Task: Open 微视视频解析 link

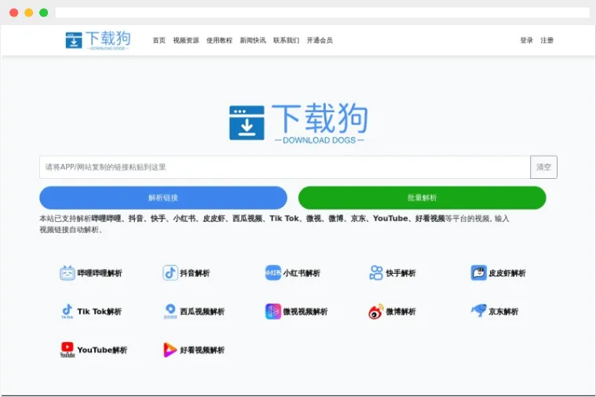Action: (305, 311)
